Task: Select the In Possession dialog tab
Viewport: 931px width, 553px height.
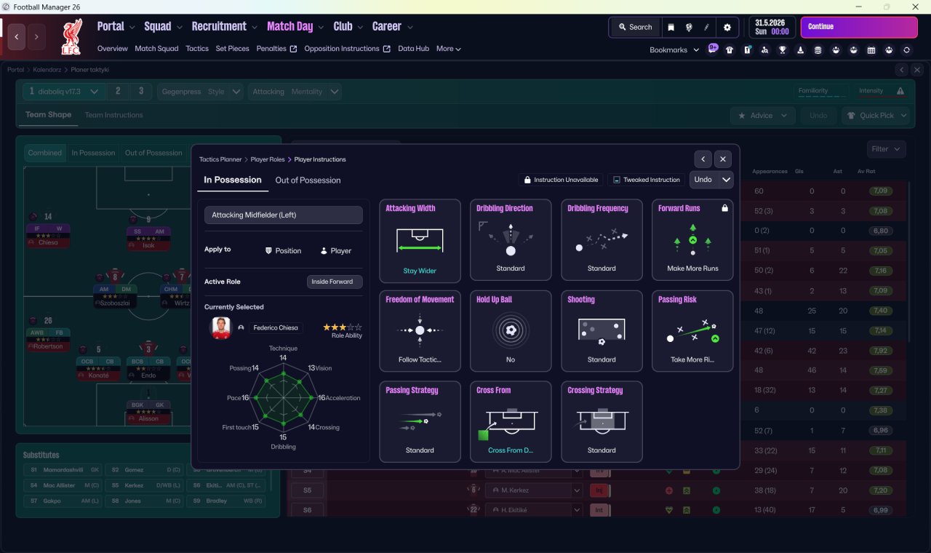Action: point(233,180)
